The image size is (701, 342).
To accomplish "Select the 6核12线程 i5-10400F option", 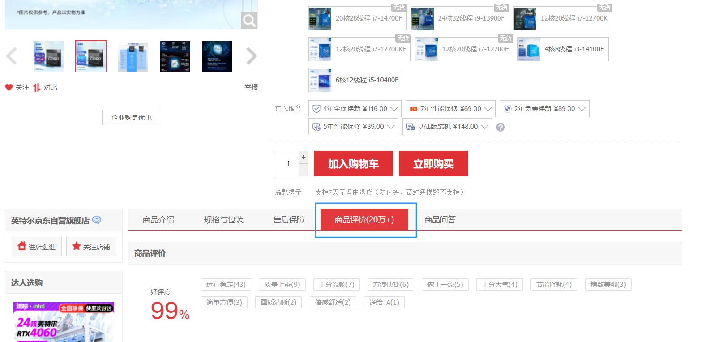I will pos(356,80).
